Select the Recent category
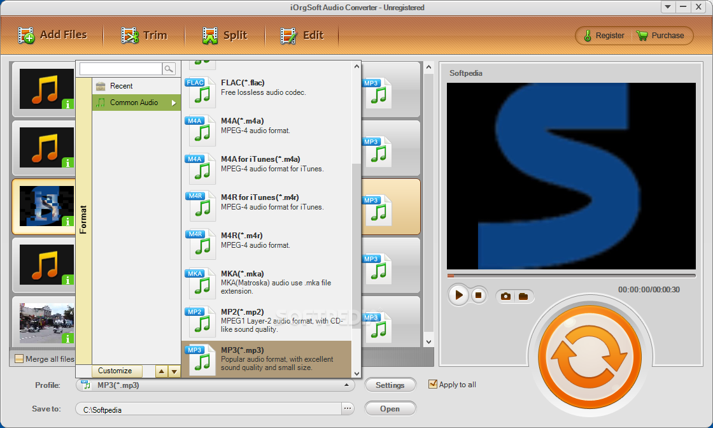 [136, 86]
